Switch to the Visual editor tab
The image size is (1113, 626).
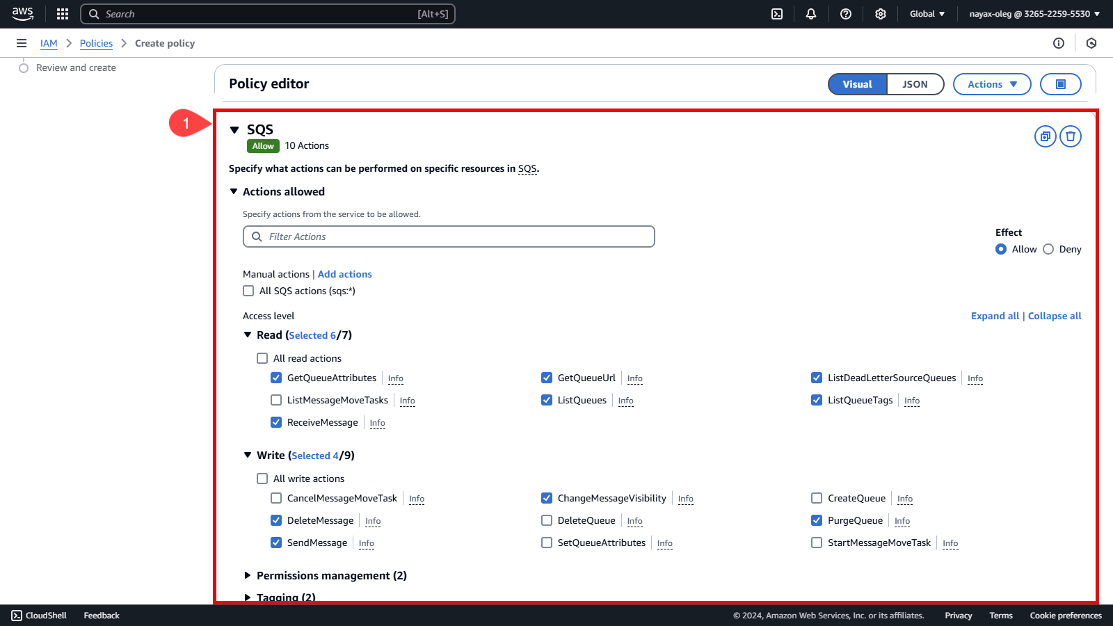[858, 84]
